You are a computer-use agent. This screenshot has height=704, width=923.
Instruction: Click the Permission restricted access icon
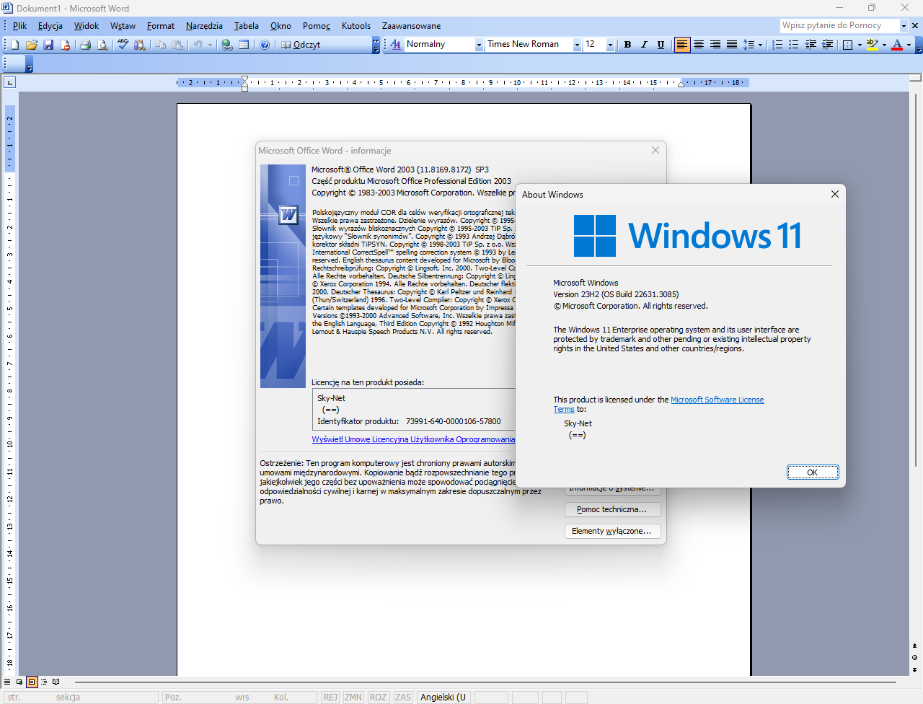(x=65, y=45)
